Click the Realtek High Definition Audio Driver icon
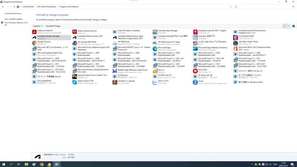297x167 pixels. click(115, 71)
